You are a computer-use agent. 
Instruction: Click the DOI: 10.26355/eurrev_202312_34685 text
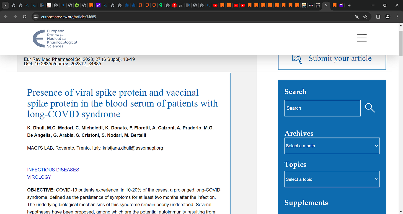63,64
